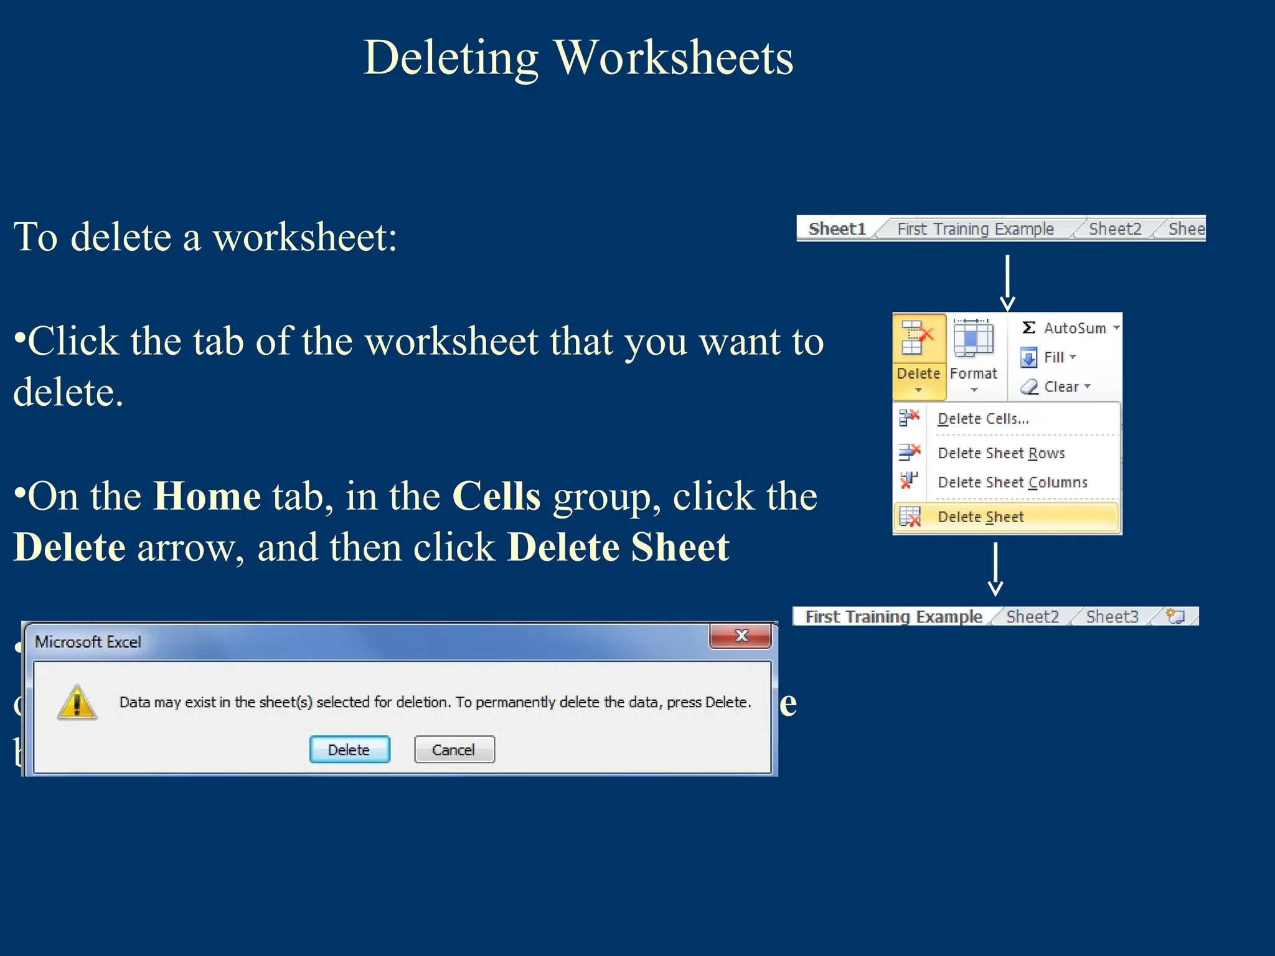This screenshot has width=1275, height=956.
Task: Confirm deletion with the Delete button
Action: click(x=349, y=749)
